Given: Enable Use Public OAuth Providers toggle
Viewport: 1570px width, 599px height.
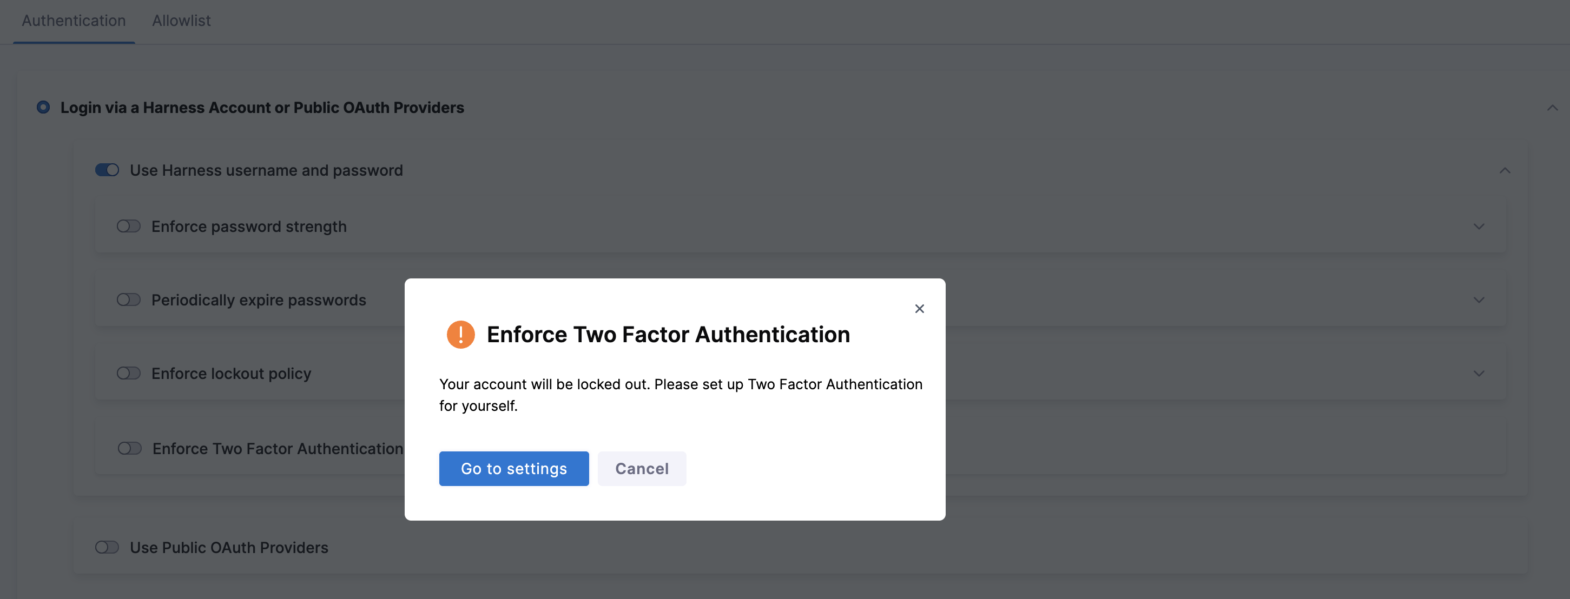Looking at the screenshot, I should click(x=107, y=547).
